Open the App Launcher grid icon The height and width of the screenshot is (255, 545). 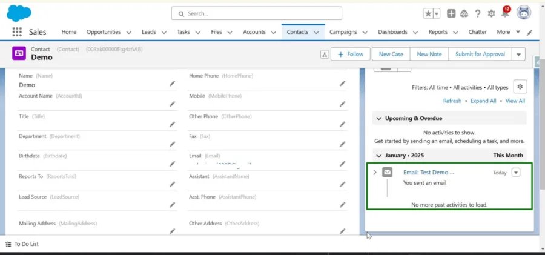pos(17,32)
